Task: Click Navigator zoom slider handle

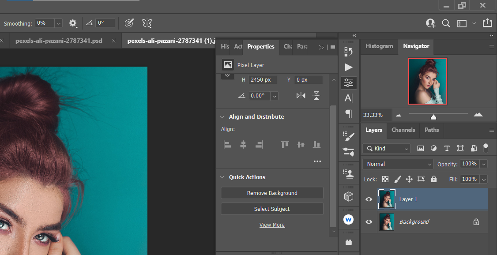Action: 433,117
